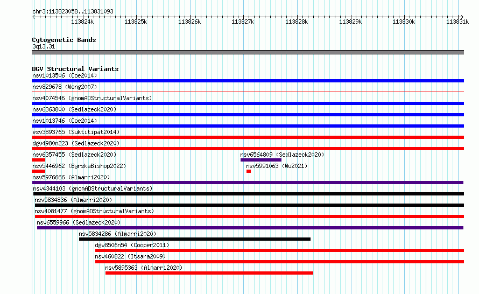This screenshot has width=479, height=294.
Task: Click the nsv6357455 (Sedlazeck2020) label
Action: [74, 155]
